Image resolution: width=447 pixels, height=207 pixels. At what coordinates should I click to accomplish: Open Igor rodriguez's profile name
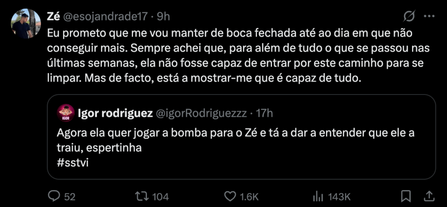[x=115, y=114]
